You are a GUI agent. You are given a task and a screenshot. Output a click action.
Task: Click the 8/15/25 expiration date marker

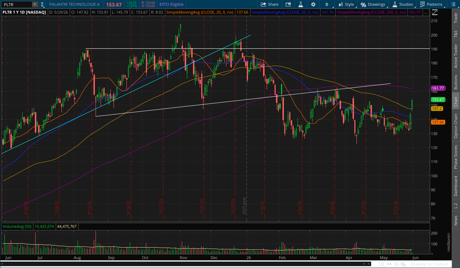pos(89,208)
